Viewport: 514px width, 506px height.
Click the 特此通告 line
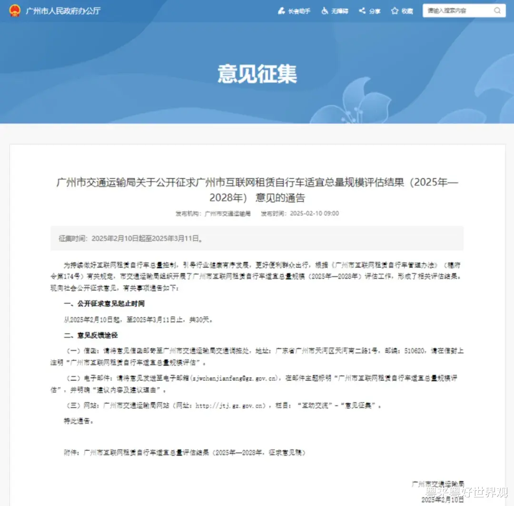click(x=79, y=421)
